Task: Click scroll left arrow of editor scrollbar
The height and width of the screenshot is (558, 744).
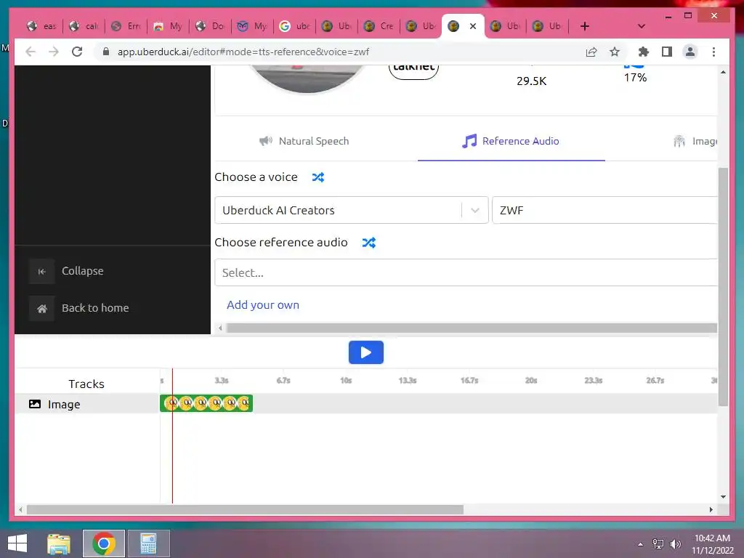Action: pos(220,328)
